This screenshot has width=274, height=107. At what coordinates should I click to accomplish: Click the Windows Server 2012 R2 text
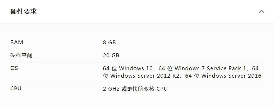coord(145,76)
